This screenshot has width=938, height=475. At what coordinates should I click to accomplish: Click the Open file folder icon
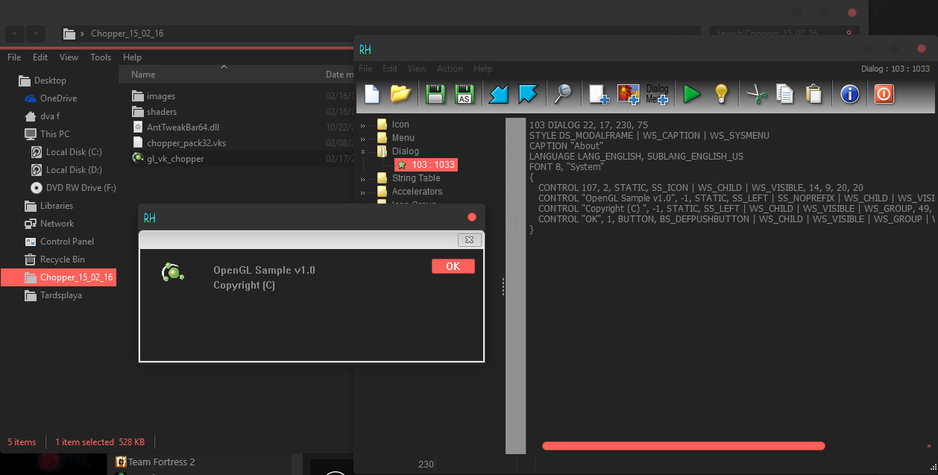[401, 94]
